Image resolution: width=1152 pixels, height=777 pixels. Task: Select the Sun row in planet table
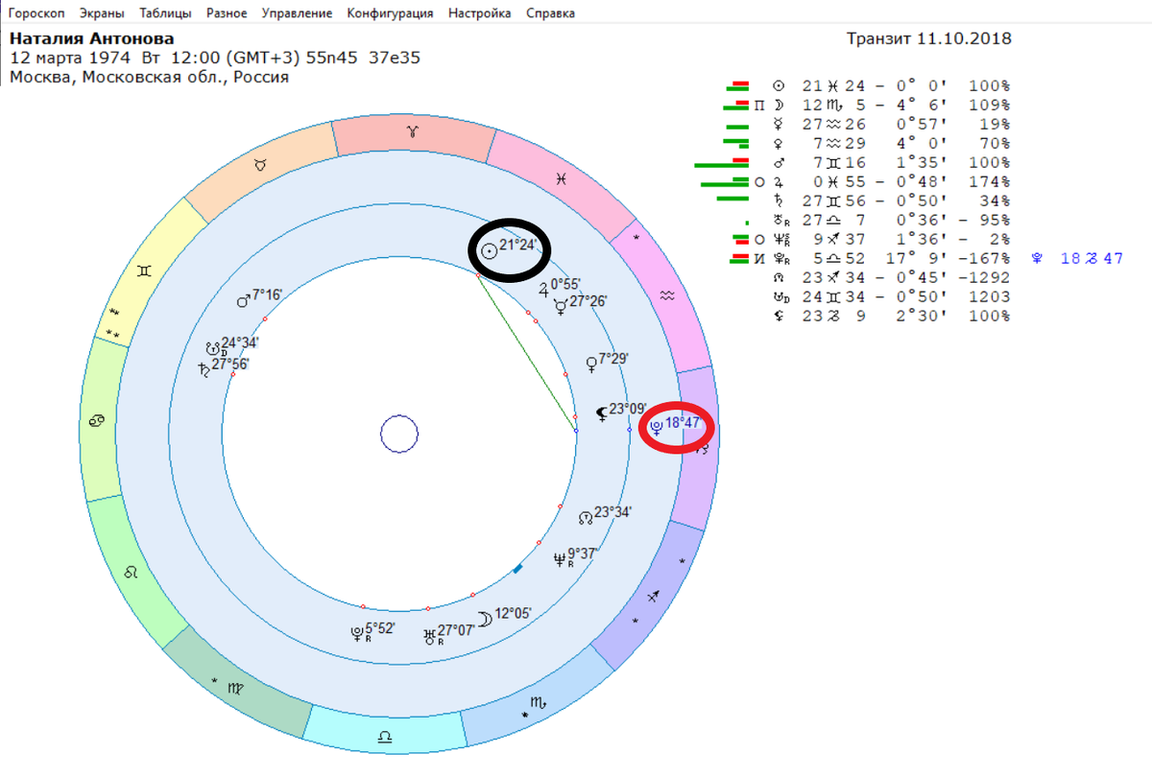pyautogui.click(x=866, y=85)
